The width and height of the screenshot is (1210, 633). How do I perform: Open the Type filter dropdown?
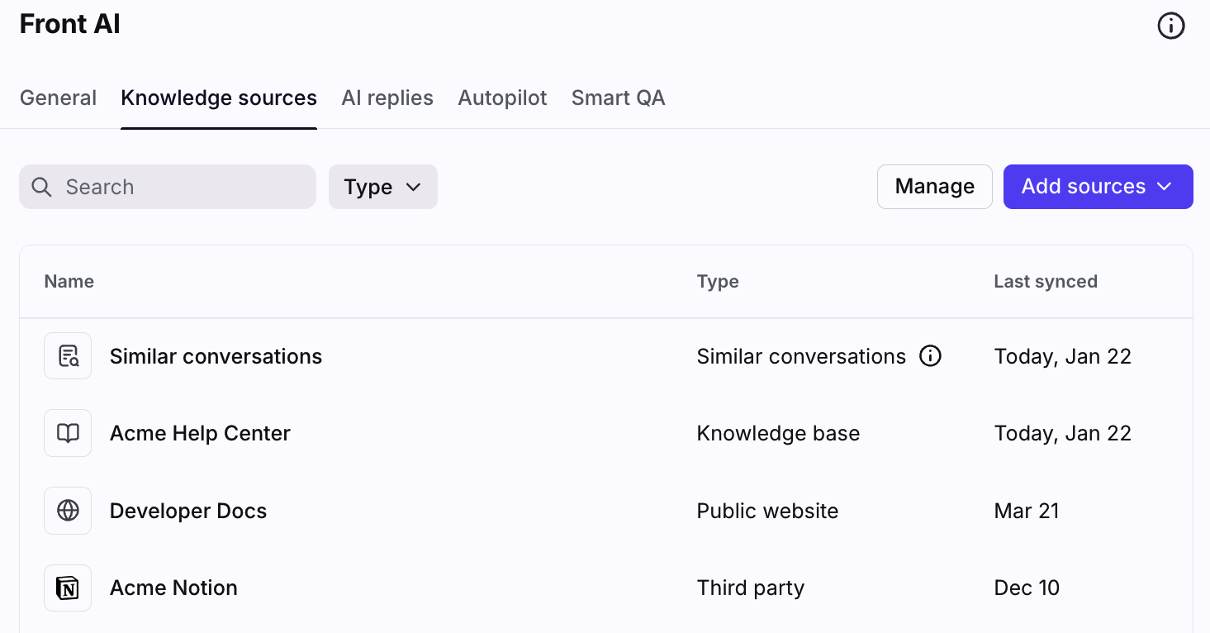[x=382, y=187]
